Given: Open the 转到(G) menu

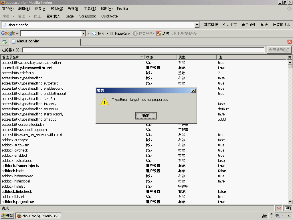Looking at the screenshot, I should coord(57,8).
